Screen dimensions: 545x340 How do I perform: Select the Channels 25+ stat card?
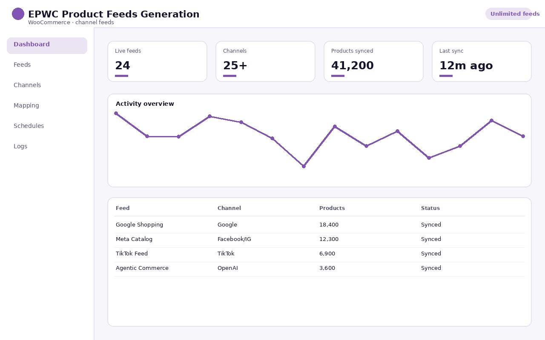click(x=265, y=61)
